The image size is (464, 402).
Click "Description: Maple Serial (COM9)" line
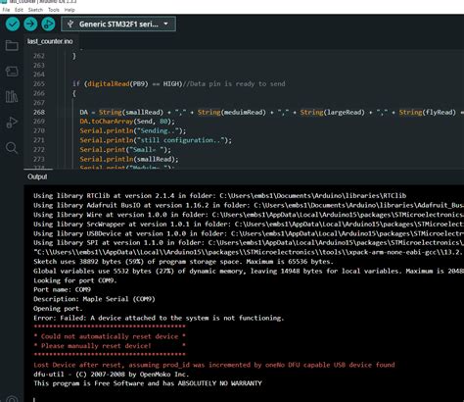click(x=94, y=299)
